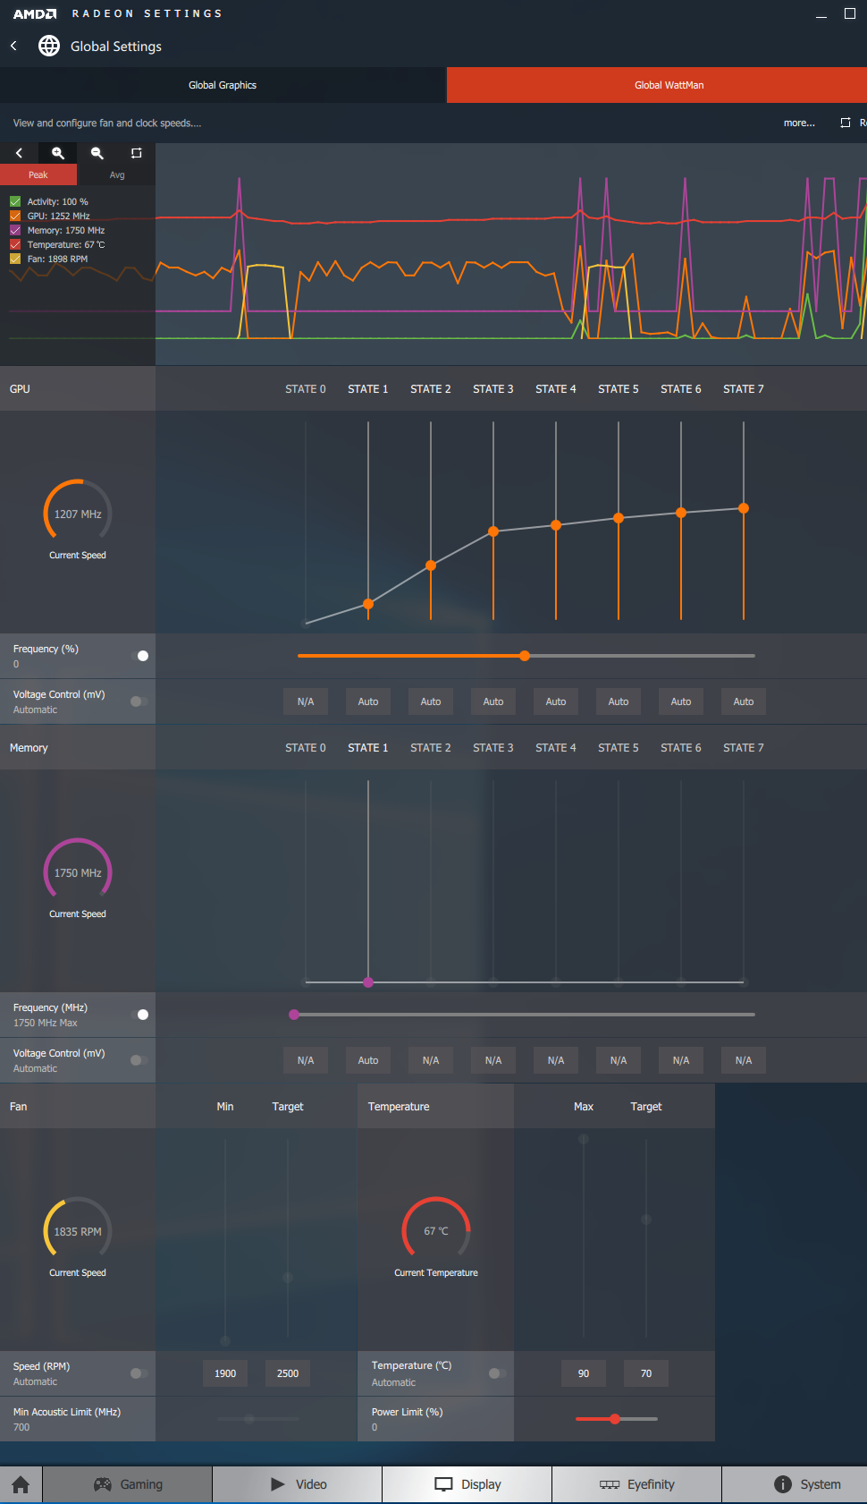Toggle GPU Frequency (%) switch
The height and width of the screenshot is (1504, 867).
click(x=139, y=656)
